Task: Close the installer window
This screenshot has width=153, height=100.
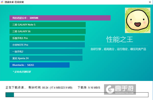Action: point(150,2)
